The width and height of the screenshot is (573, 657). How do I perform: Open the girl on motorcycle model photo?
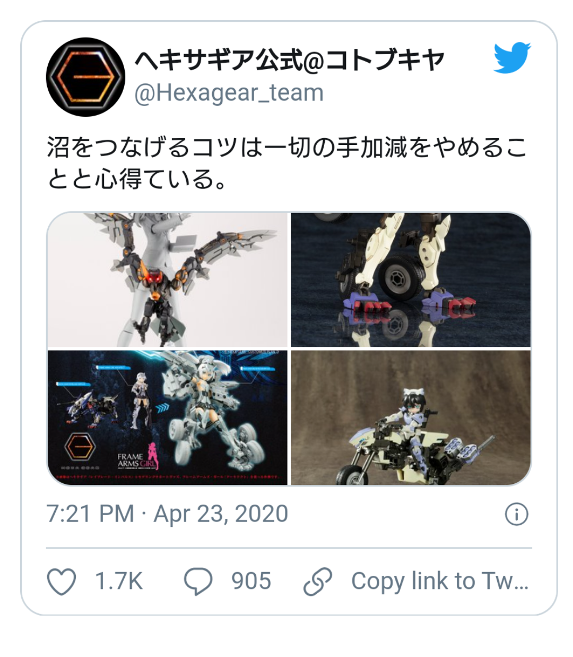pos(411,417)
